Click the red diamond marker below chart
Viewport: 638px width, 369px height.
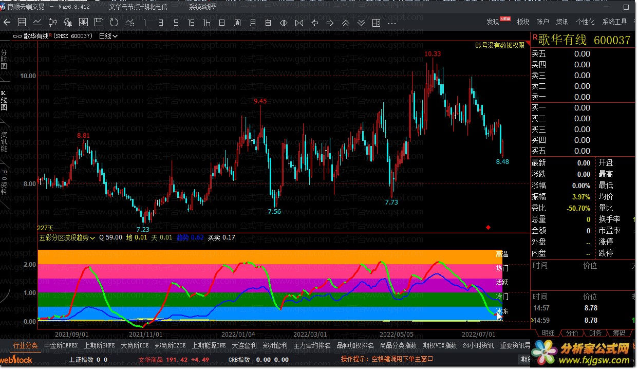point(488,227)
